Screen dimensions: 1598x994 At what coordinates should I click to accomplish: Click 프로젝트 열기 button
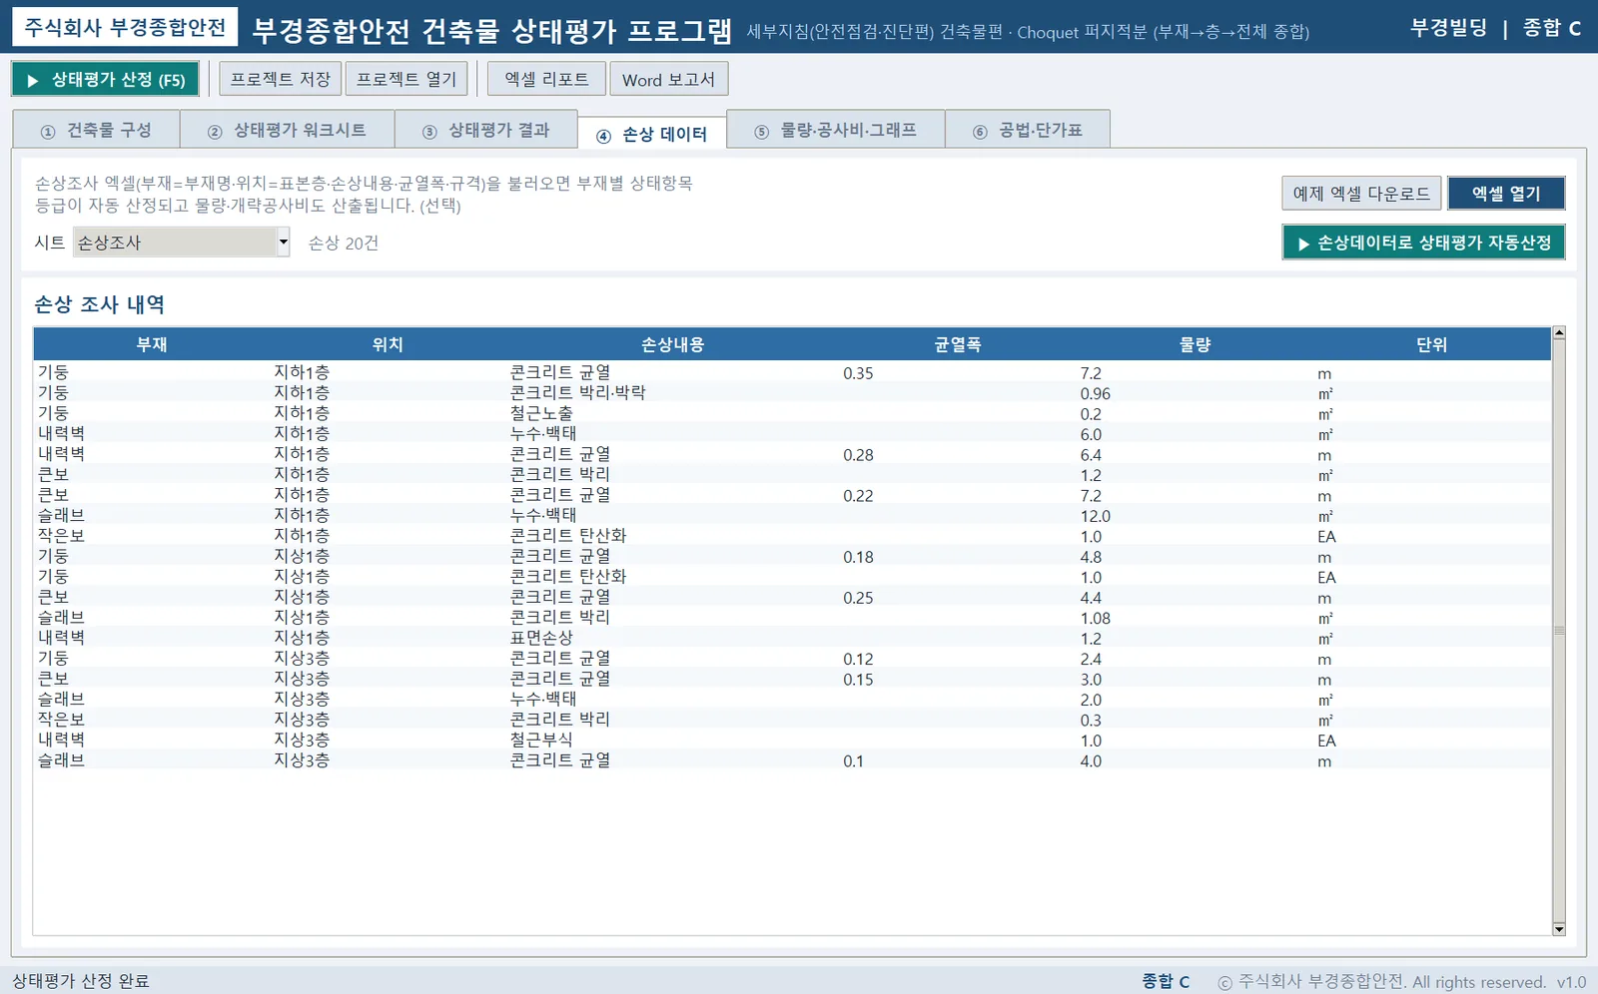pos(406,79)
